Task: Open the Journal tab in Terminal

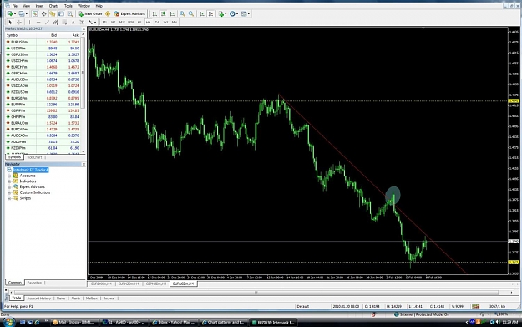Action: click(x=109, y=299)
